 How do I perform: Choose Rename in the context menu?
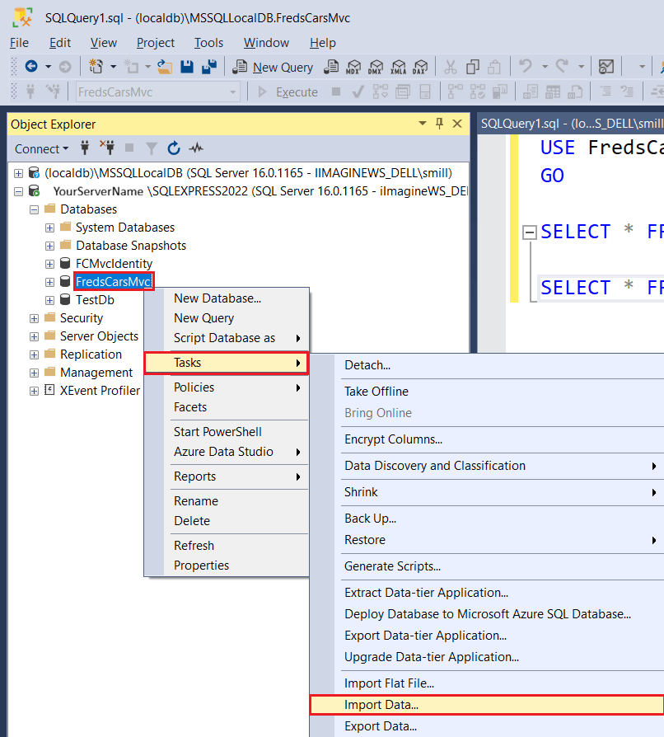(227, 501)
